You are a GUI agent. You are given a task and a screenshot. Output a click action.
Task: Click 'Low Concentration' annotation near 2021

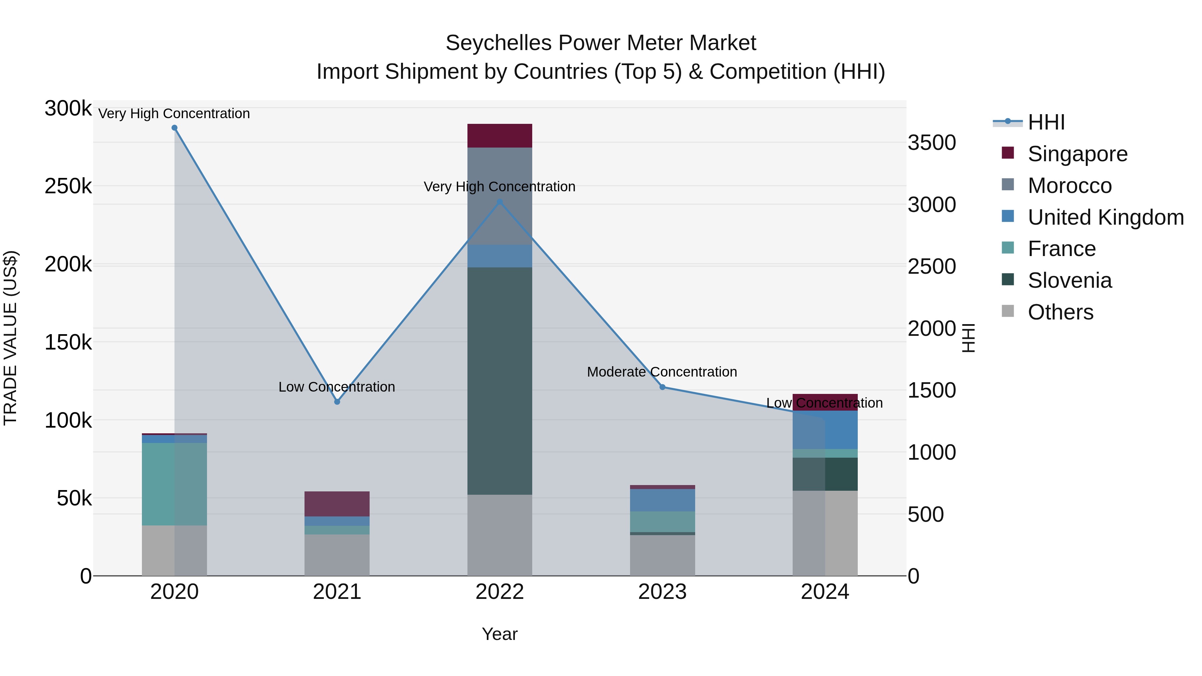[x=337, y=387]
